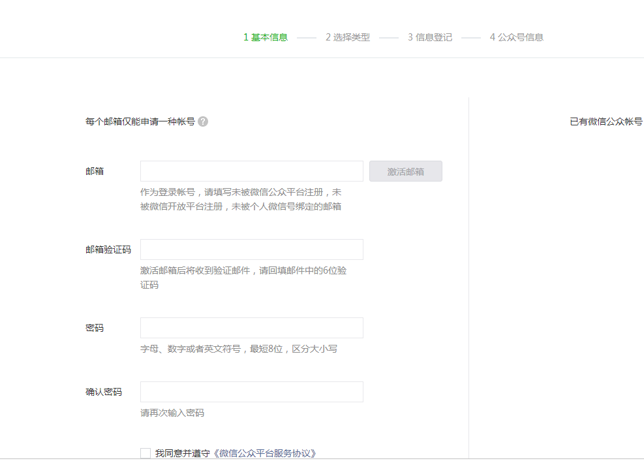This screenshot has width=644, height=465.
Task: Go to step 2 选择类型
Action: click(348, 37)
